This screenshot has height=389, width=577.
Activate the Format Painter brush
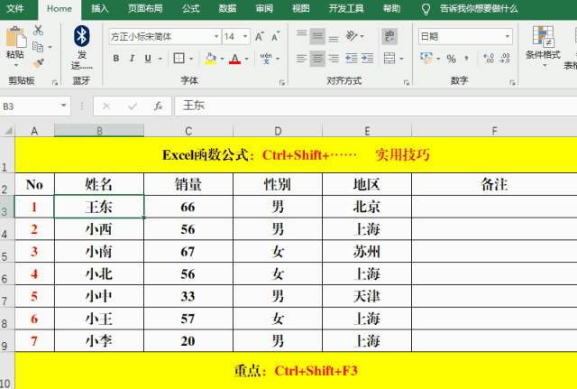38,63
